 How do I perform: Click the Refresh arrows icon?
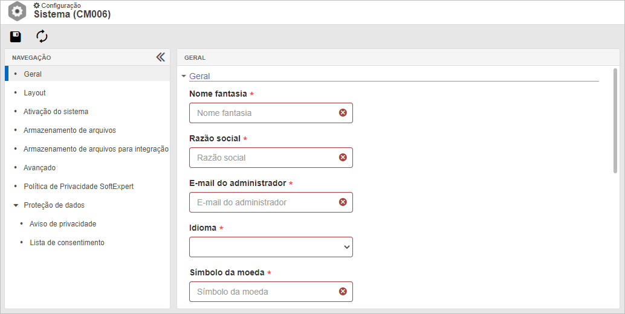(x=42, y=37)
